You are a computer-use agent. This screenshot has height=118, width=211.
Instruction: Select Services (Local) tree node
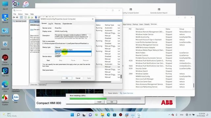tap(21, 21)
